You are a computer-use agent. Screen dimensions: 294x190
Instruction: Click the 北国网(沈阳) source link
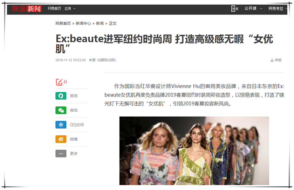click(x=106, y=60)
